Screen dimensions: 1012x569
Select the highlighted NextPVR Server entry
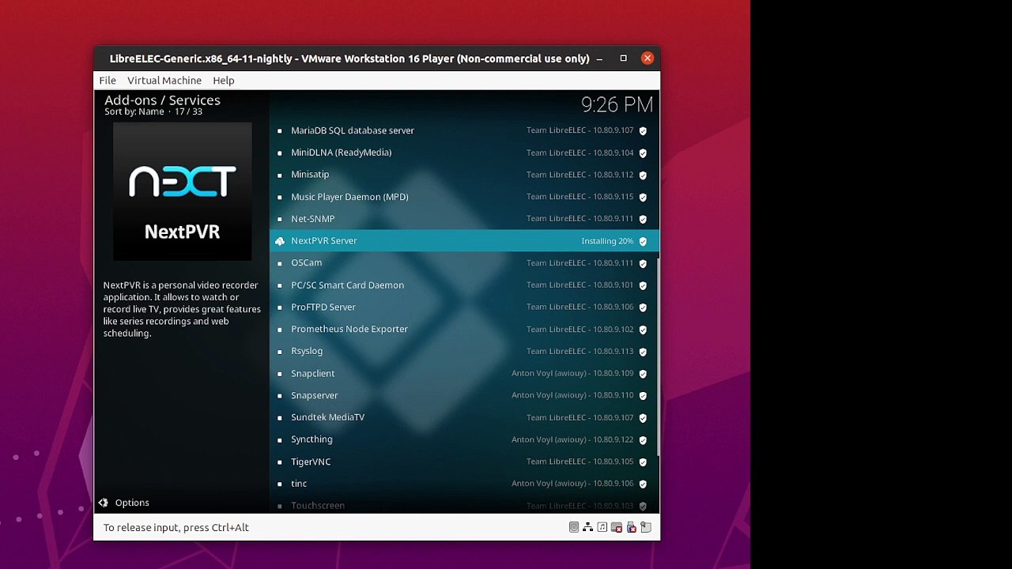click(464, 241)
